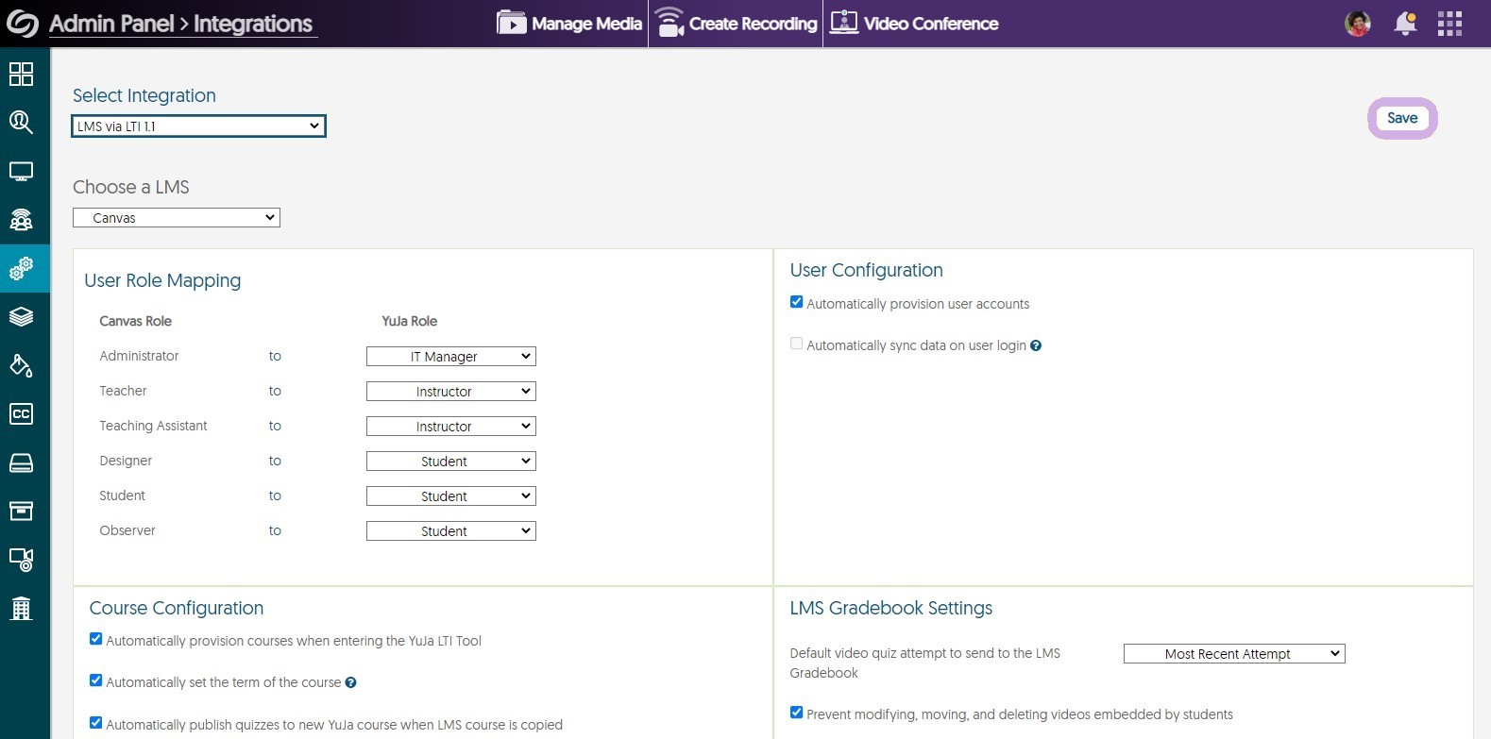Viewport: 1491px width, 739px height.
Task: Open Manage Media from top menu
Action: pos(570,24)
